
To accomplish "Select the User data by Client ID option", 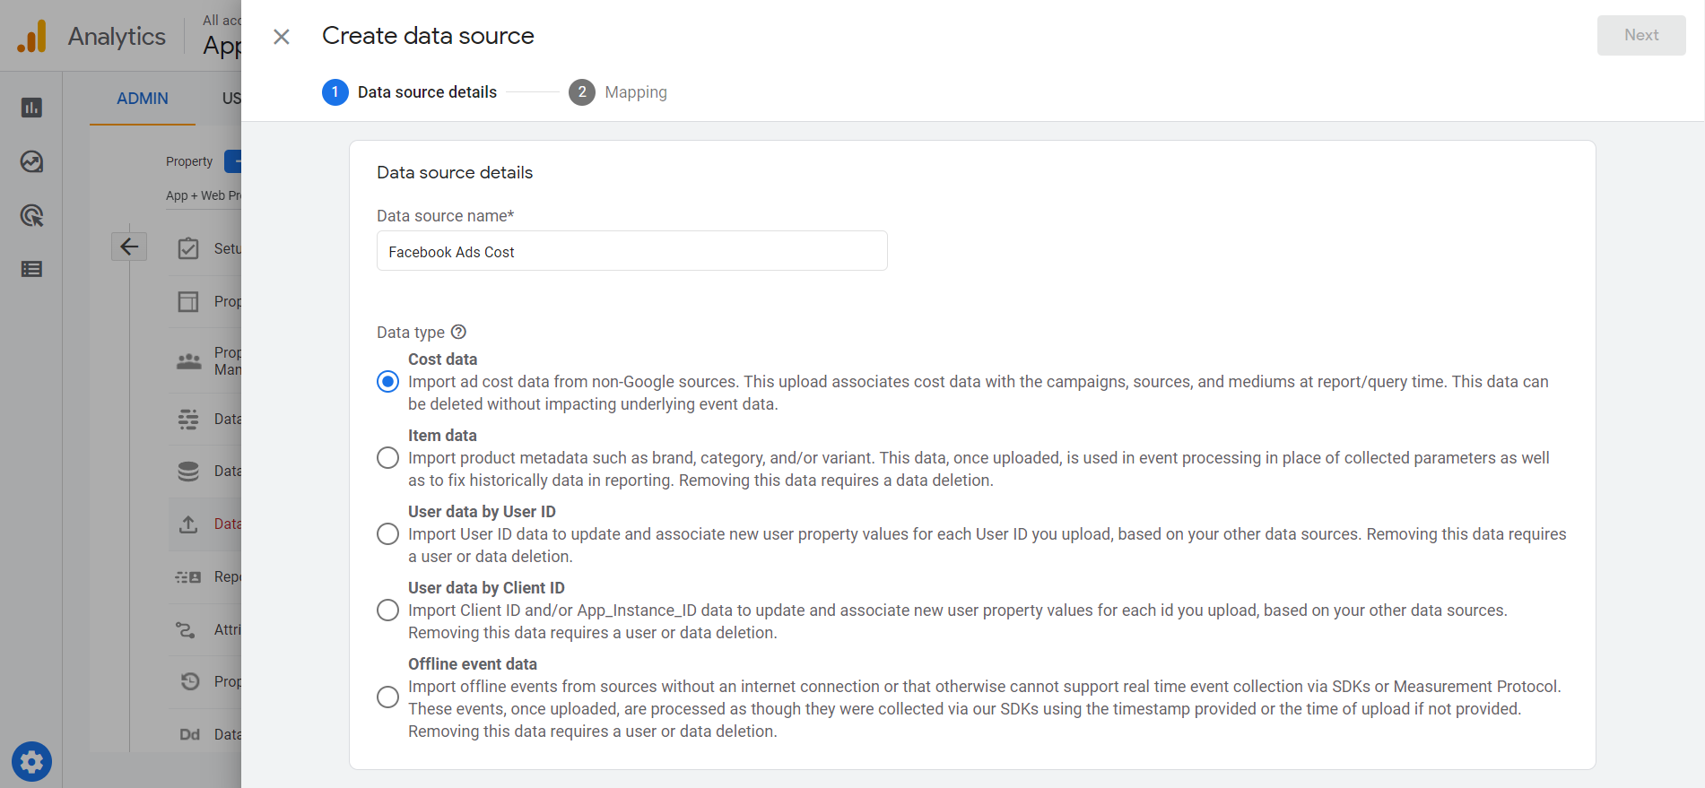I will click(387, 610).
